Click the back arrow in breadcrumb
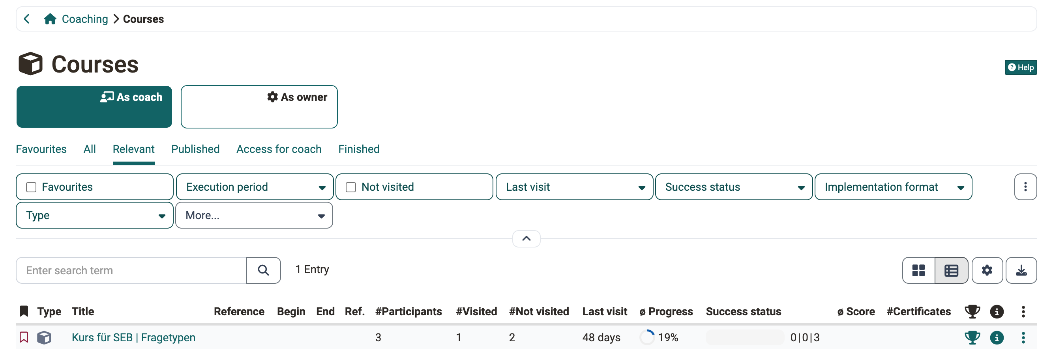 point(27,19)
